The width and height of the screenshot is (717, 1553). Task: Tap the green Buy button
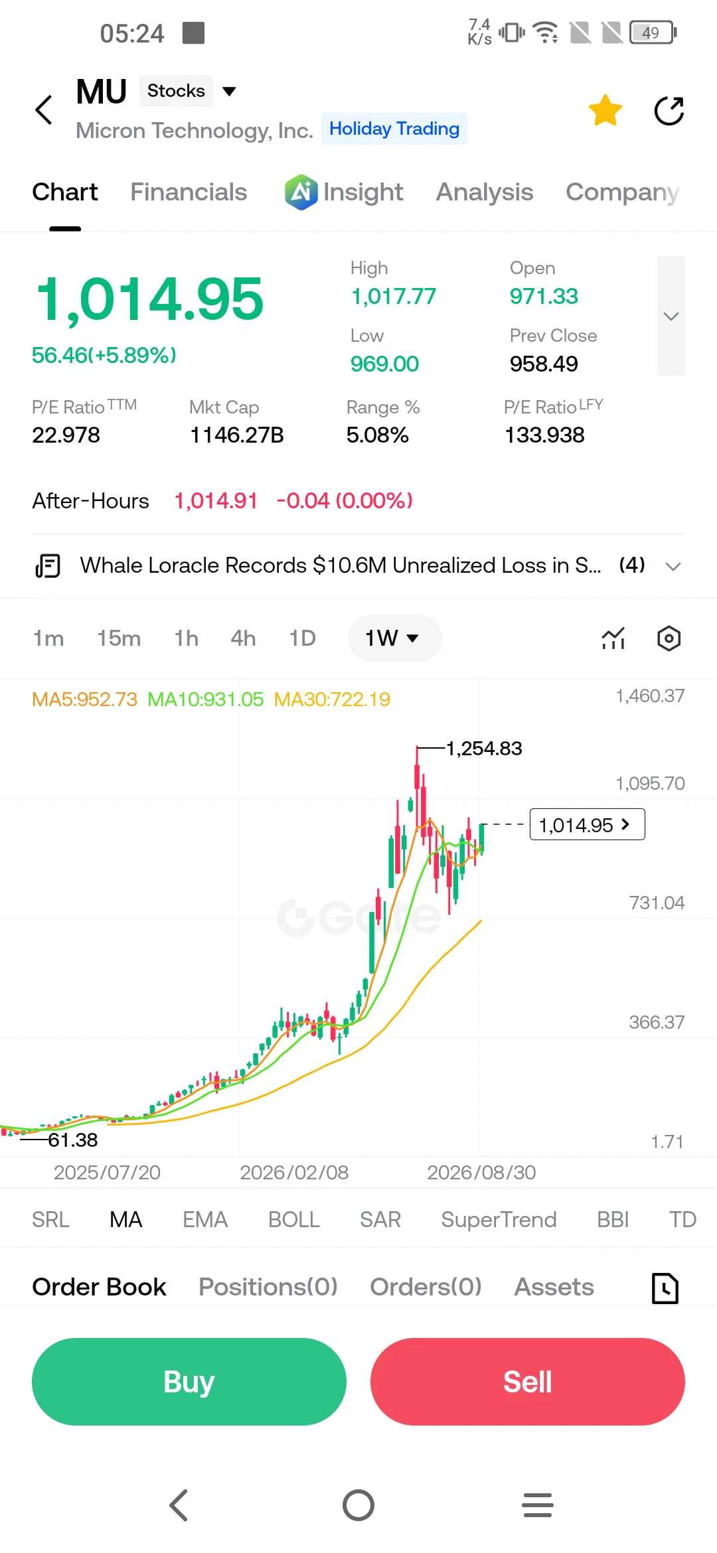189,1382
